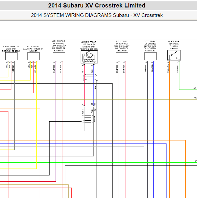Click the clutch switch symbol
The image size is (197, 198).
pyautogui.click(x=174, y=55)
